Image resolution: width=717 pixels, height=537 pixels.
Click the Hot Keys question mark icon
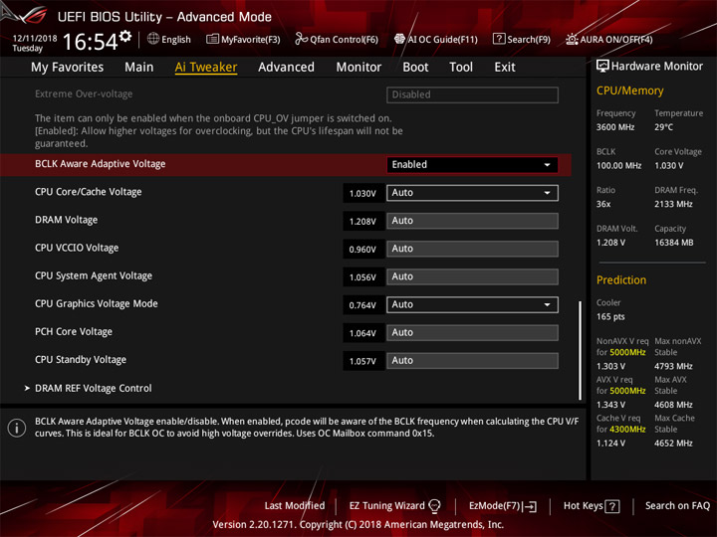point(612,506)
